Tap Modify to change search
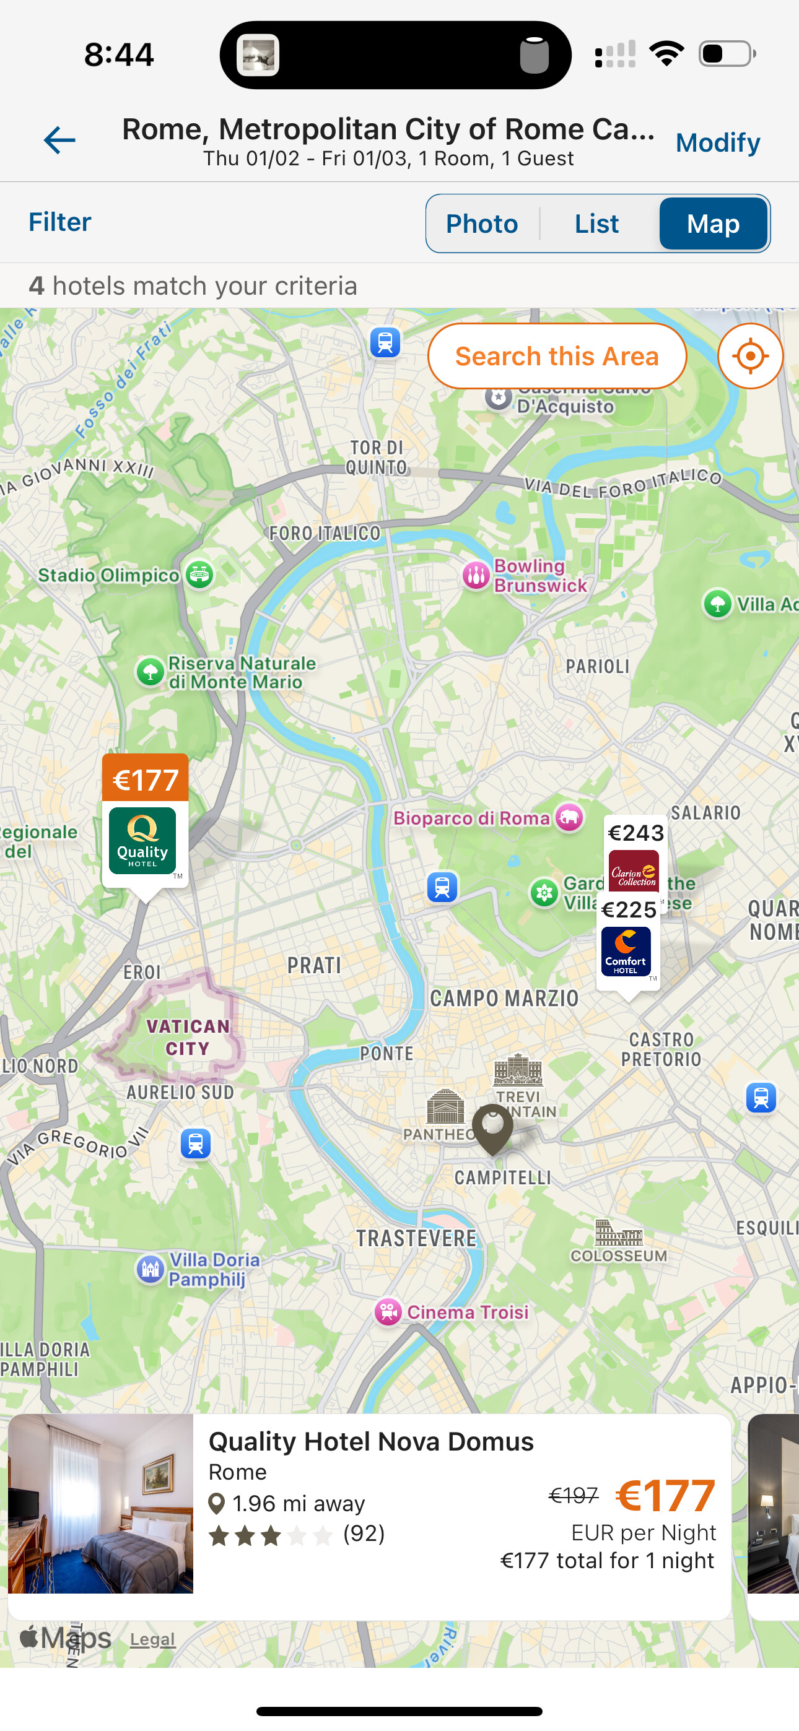The height and width of the screenshot is (1731, 799). click(718, 142)
